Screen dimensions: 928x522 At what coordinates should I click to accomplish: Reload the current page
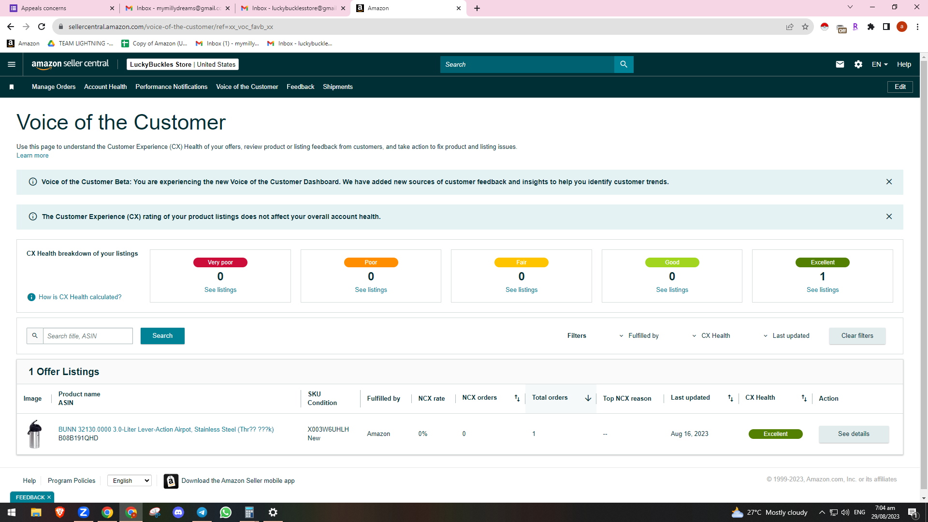point(42,27)
